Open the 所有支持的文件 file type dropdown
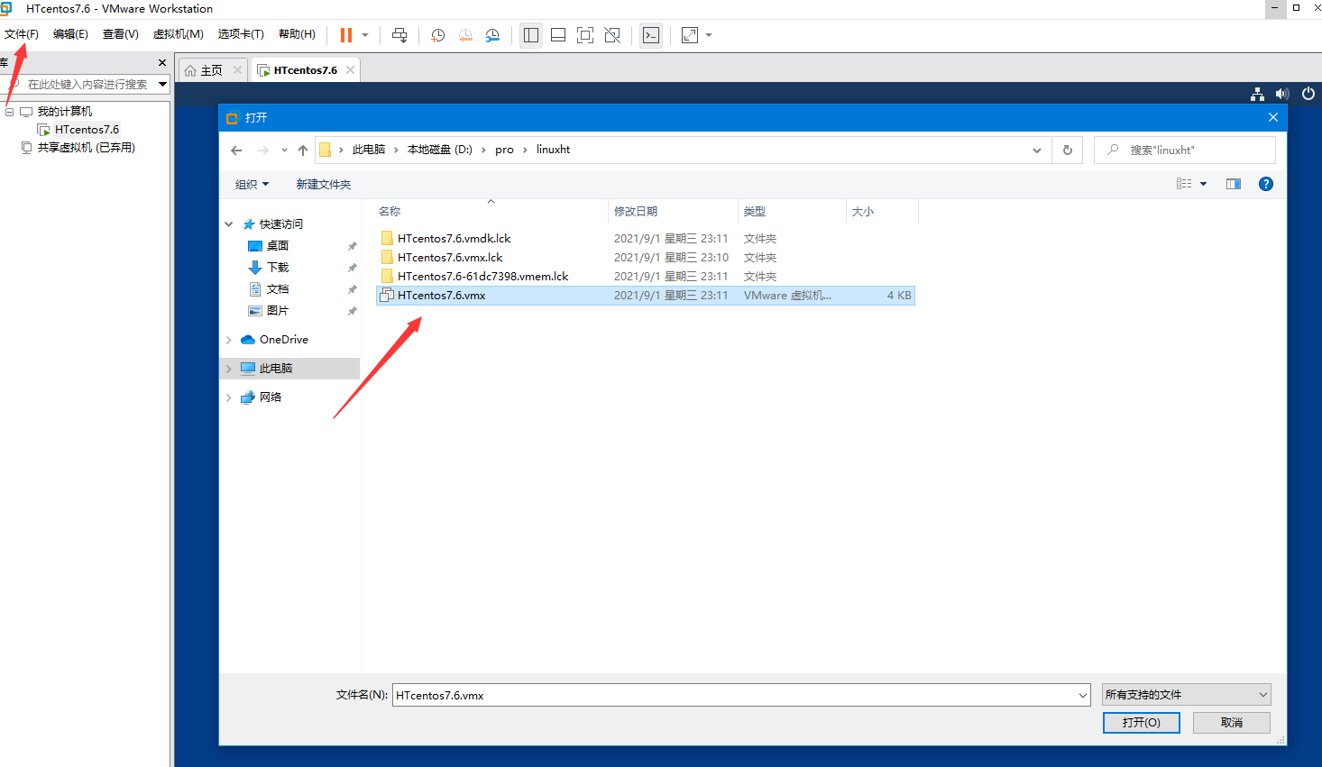 (x=1187, y=695)
